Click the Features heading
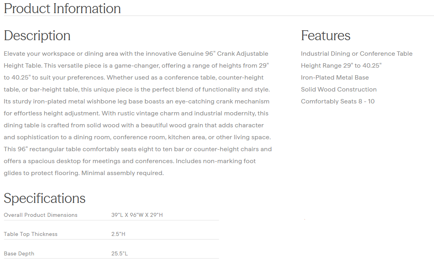This screenshot has height=263, width=434. (325, 35)
